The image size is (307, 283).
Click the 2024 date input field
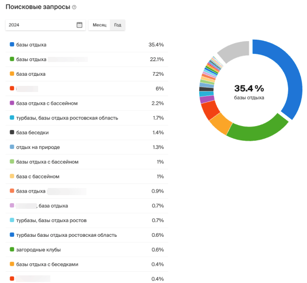pos(41,25)
